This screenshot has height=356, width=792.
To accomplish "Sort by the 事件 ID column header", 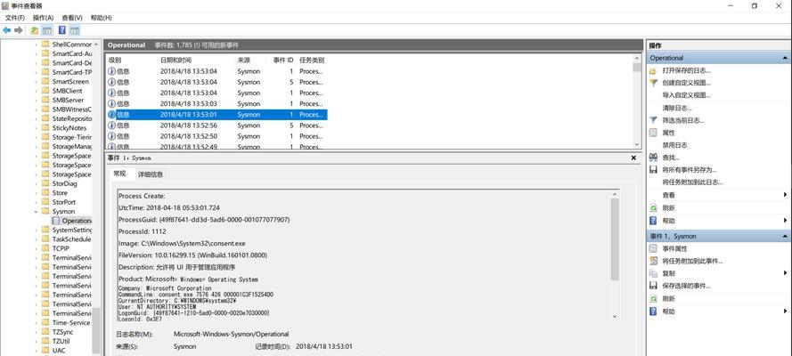I will [283, 60].
